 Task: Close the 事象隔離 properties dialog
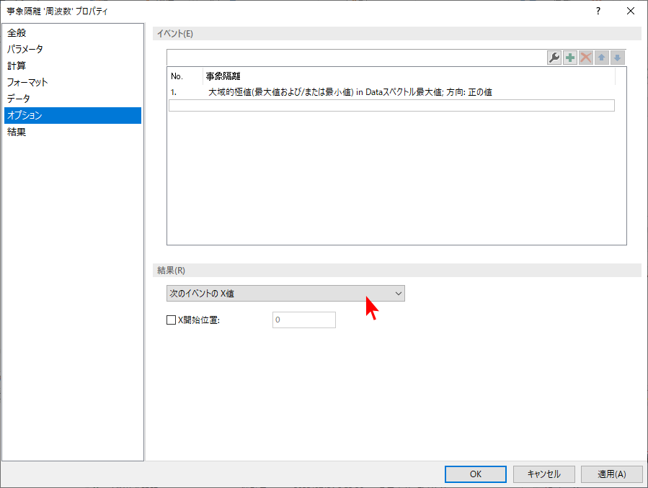pyautogui.click(x=630, y=11)
